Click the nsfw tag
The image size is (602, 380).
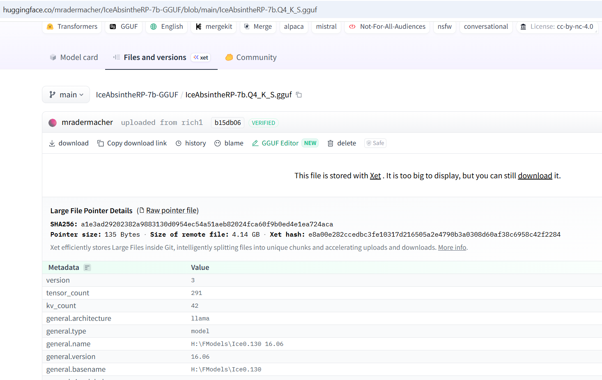click(x=445, y=27)
